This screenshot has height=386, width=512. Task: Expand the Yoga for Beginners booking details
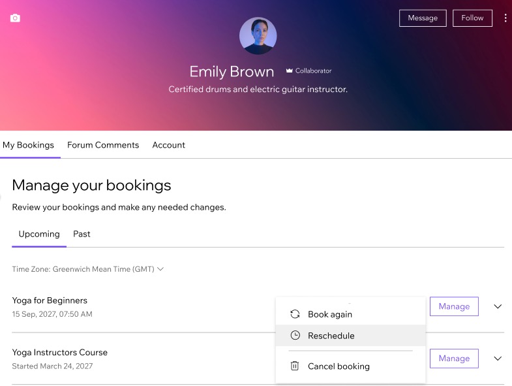point(498,306)
